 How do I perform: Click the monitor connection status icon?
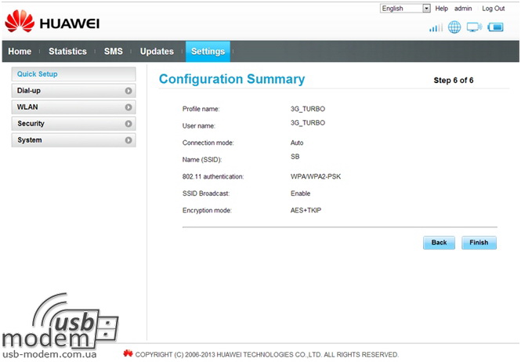(474, 27)
